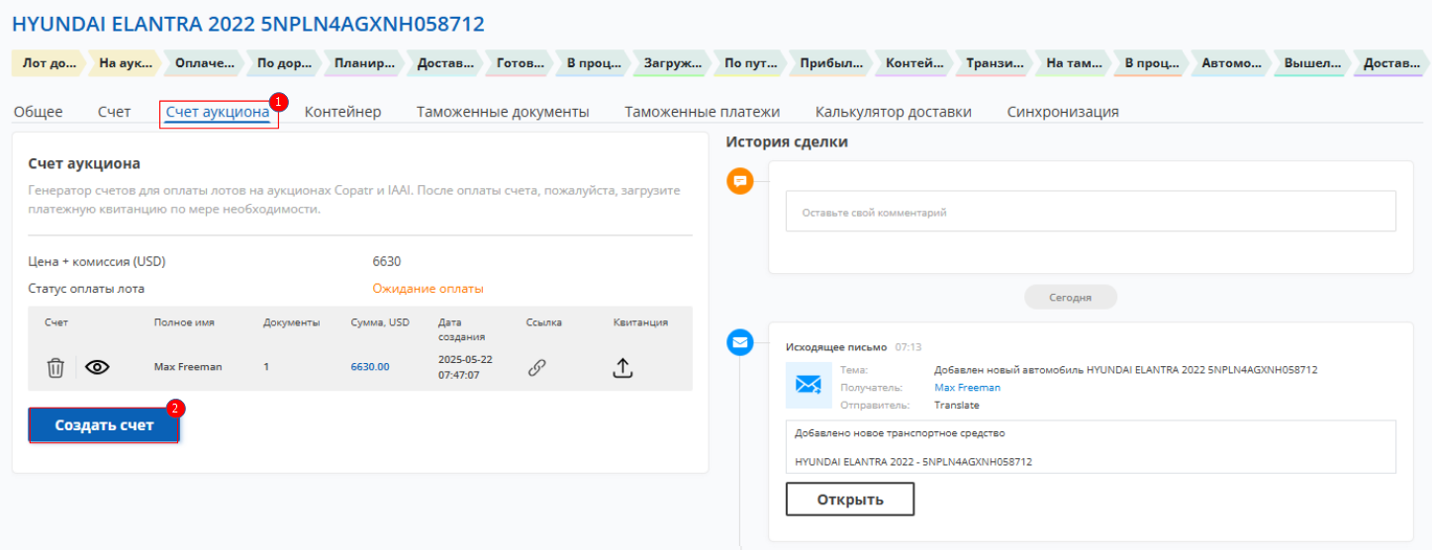Select the Лот до... status step
The height and width of the screenshot is (550, 1432).
49,63
